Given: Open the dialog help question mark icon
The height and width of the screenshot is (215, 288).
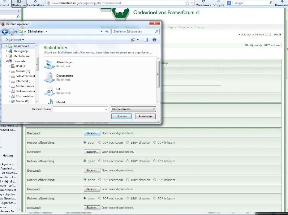Looking at the screenshot, I should (154, 40).
